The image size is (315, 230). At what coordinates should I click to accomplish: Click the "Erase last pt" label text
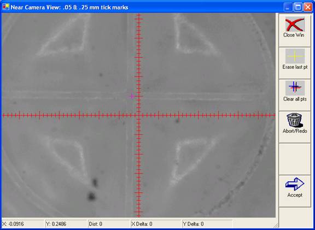[x=295, y=67]
